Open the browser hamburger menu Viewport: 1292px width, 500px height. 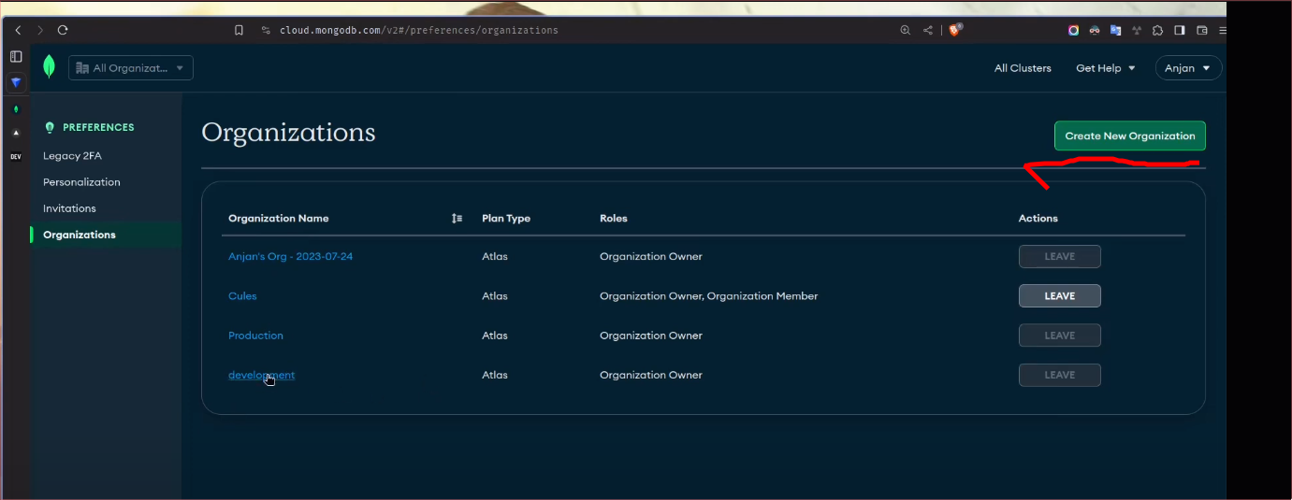click(x=1222, y=30)
